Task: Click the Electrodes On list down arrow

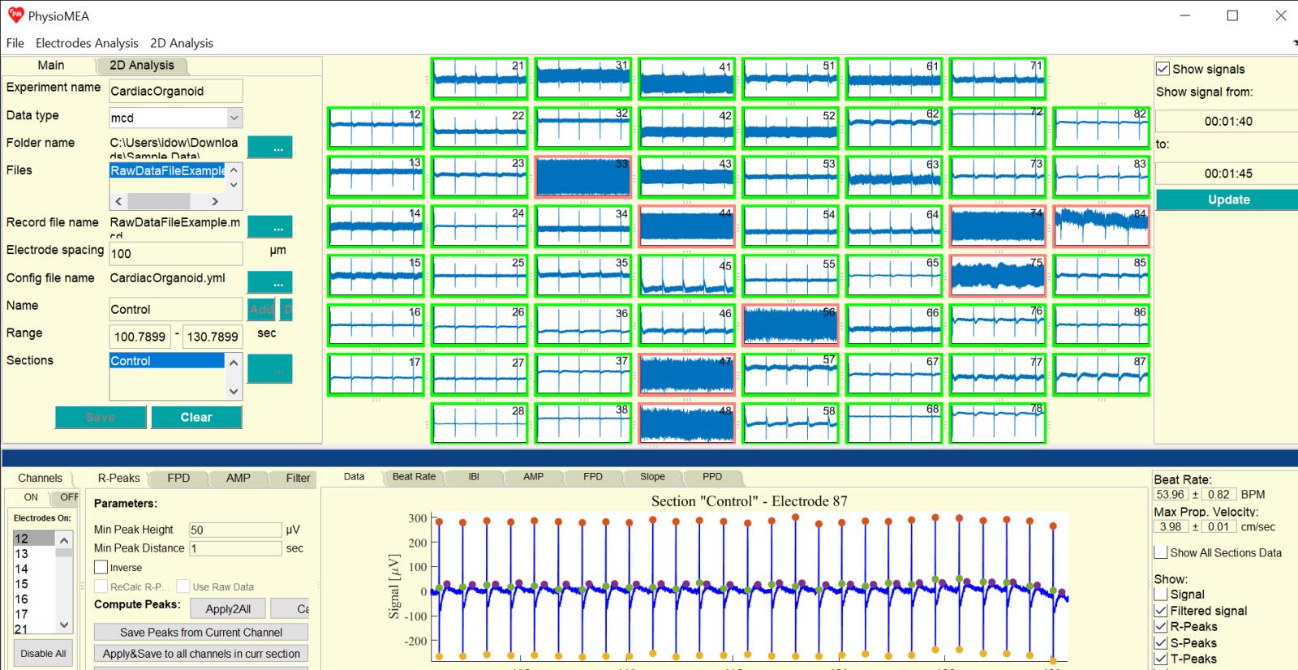Action: tap(64, 625)
